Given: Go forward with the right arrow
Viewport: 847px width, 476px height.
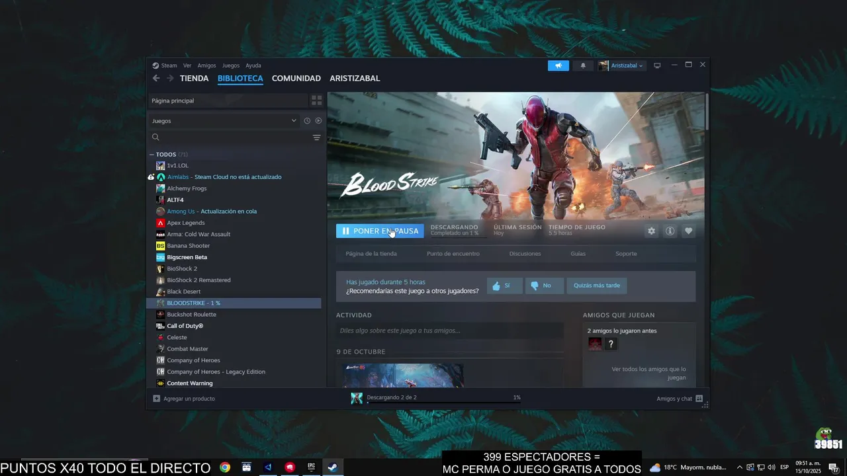Looking at the screenshot, I should 170,78.
